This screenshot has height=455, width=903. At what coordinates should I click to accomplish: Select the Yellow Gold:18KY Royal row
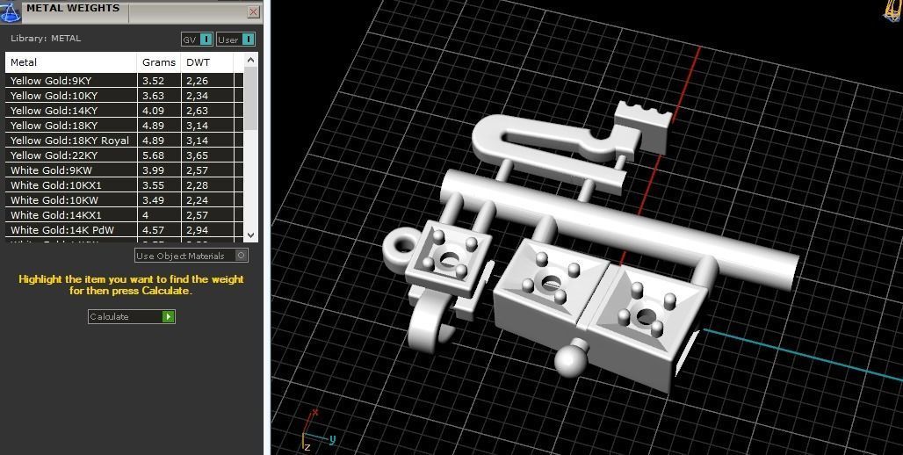pyautogui.click(x=125, y=141)
